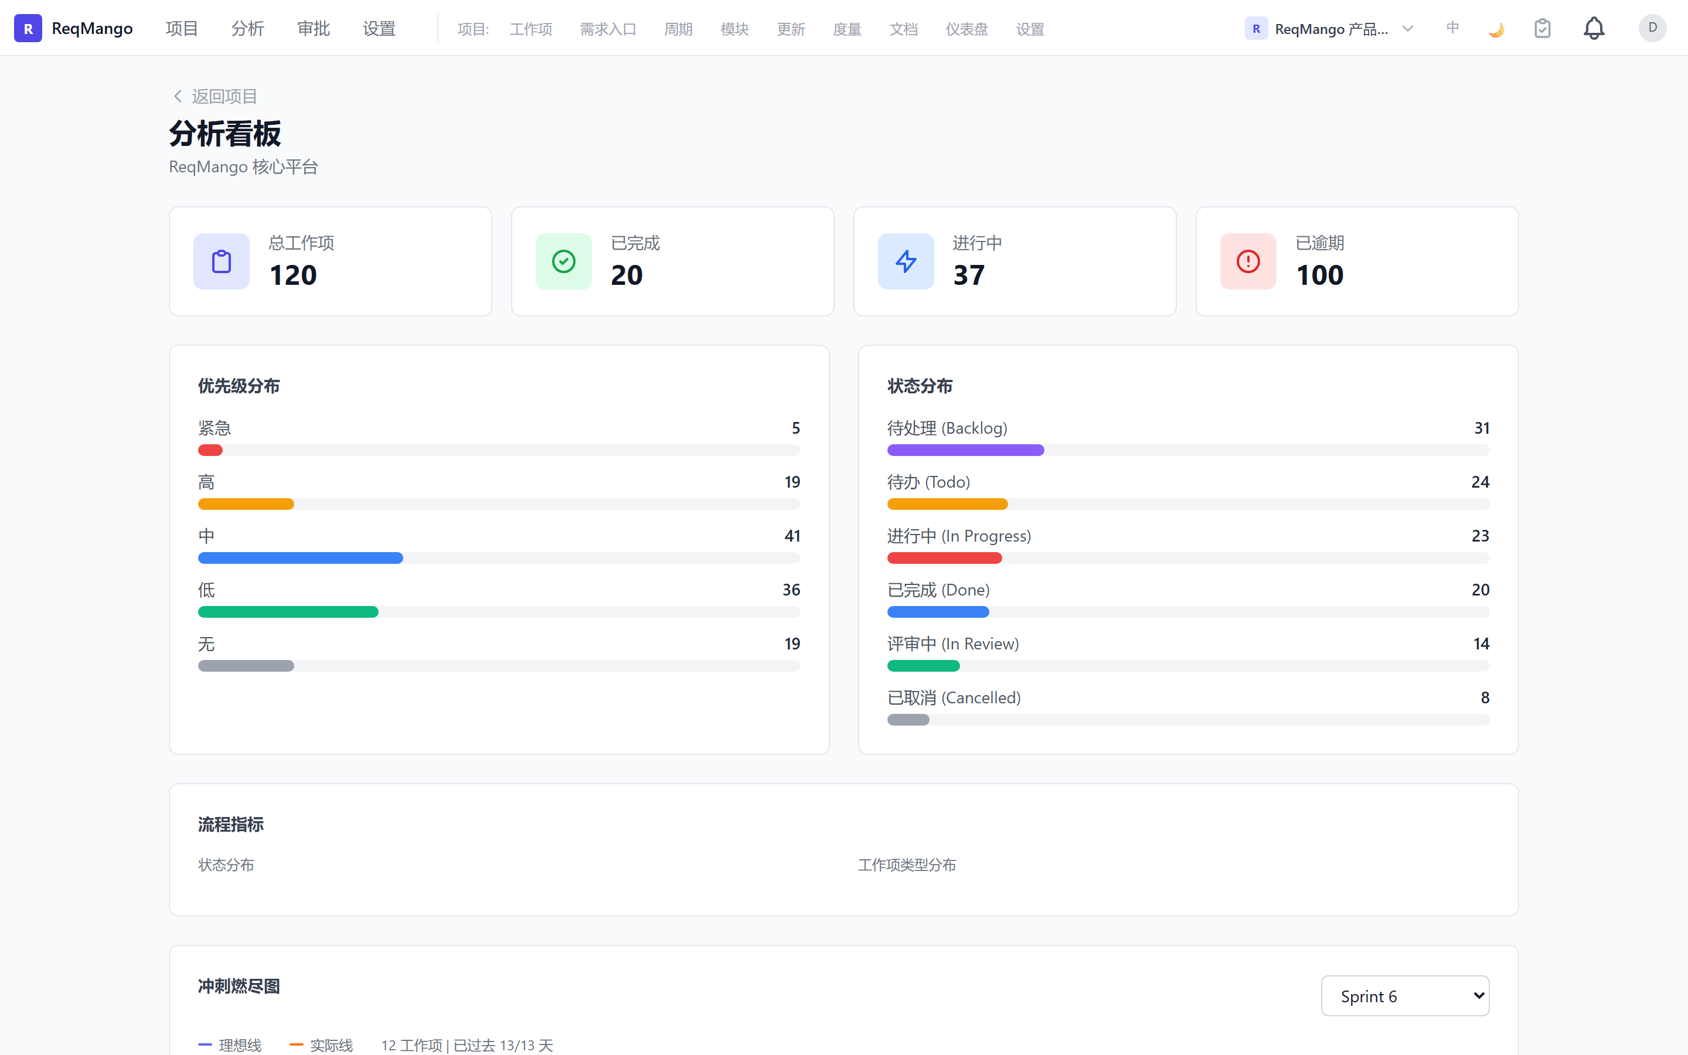Click the 理想线 legend entry
The image size is (1688, 1055).
coord(230,1044)
